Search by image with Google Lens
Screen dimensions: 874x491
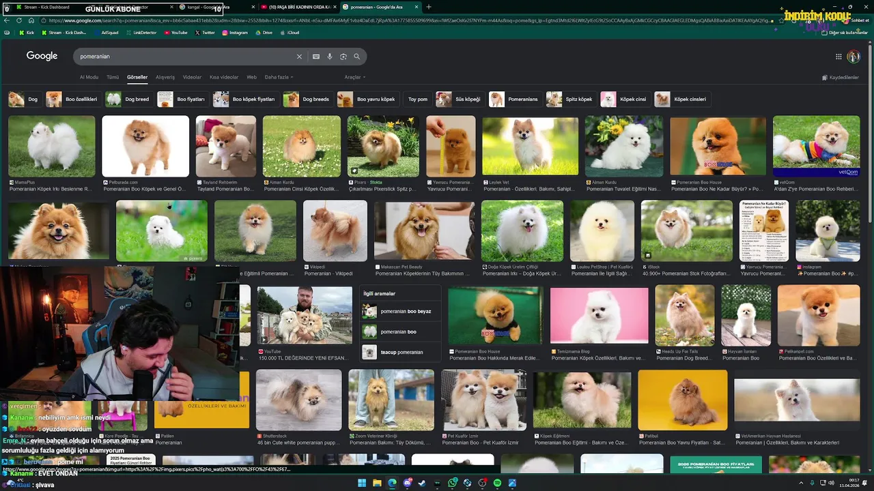343,57
